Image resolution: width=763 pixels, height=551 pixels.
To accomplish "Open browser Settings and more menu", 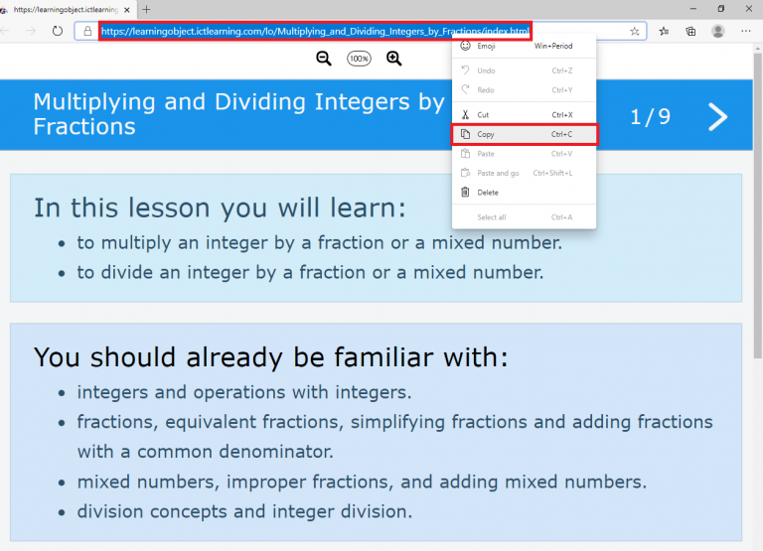I will [x=744, y=31].
